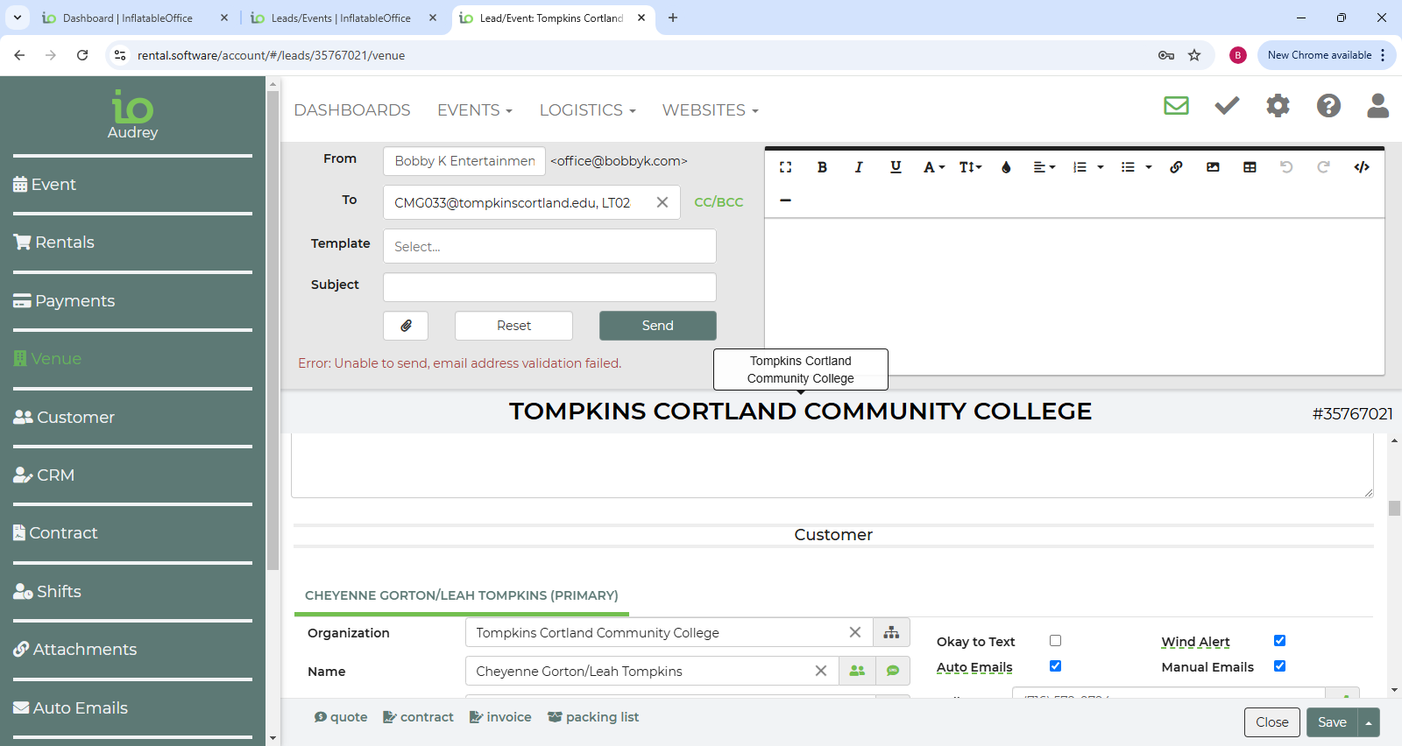
Task: Open the text color droplet picker
Action: tap(1006, 167)
